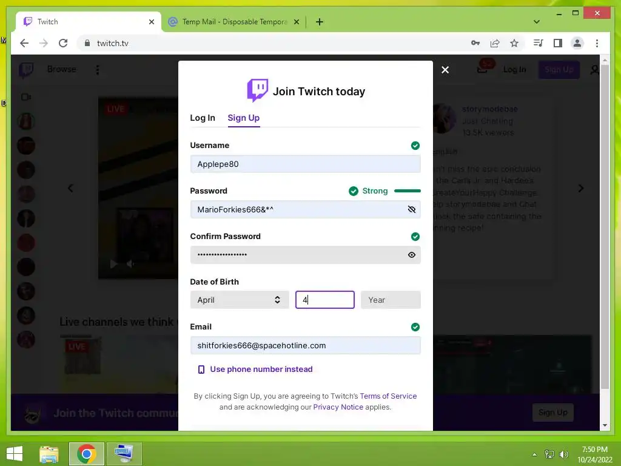This screenshot has height=466, width=621.
Task: Click Log In in Twitch header
Action: (514, 69)
